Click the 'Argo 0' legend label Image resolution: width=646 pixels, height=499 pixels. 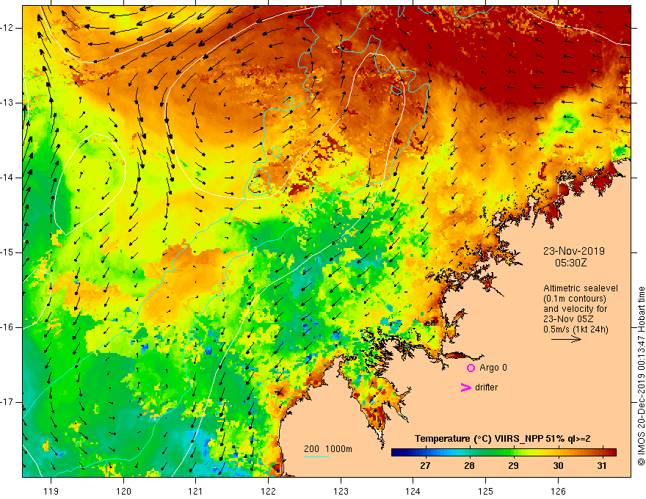pos(493,368)
